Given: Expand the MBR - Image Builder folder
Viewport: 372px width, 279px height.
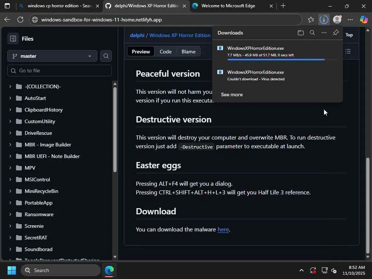Looking at the screenshot, I should pyautogui.click(x=10, y=145).
